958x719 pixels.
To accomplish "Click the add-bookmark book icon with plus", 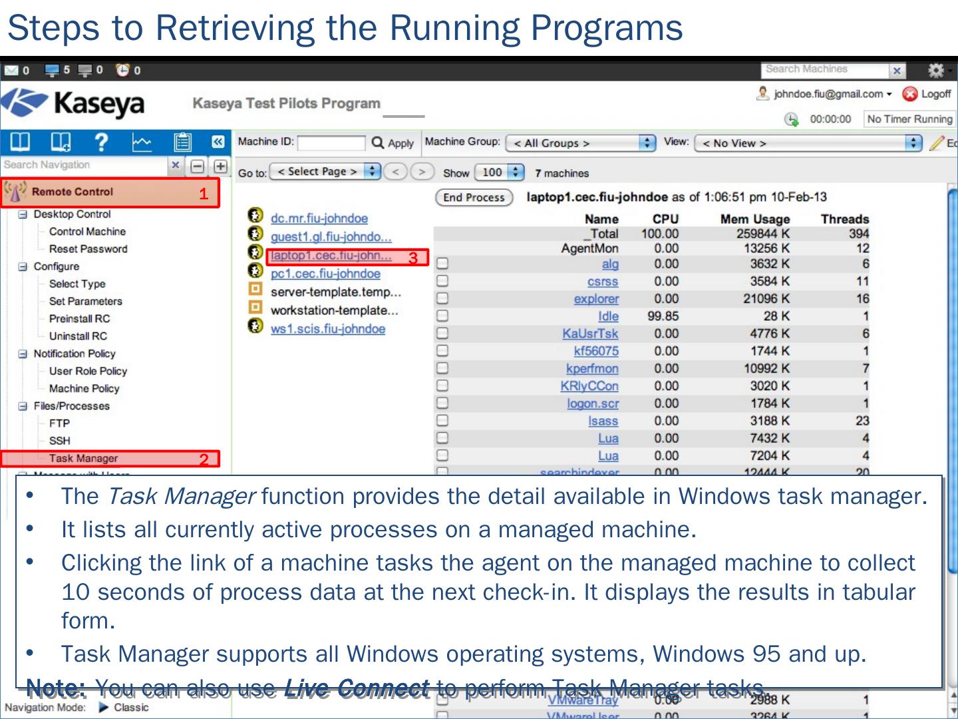I will pyautogui.click(x=61, y=142).
